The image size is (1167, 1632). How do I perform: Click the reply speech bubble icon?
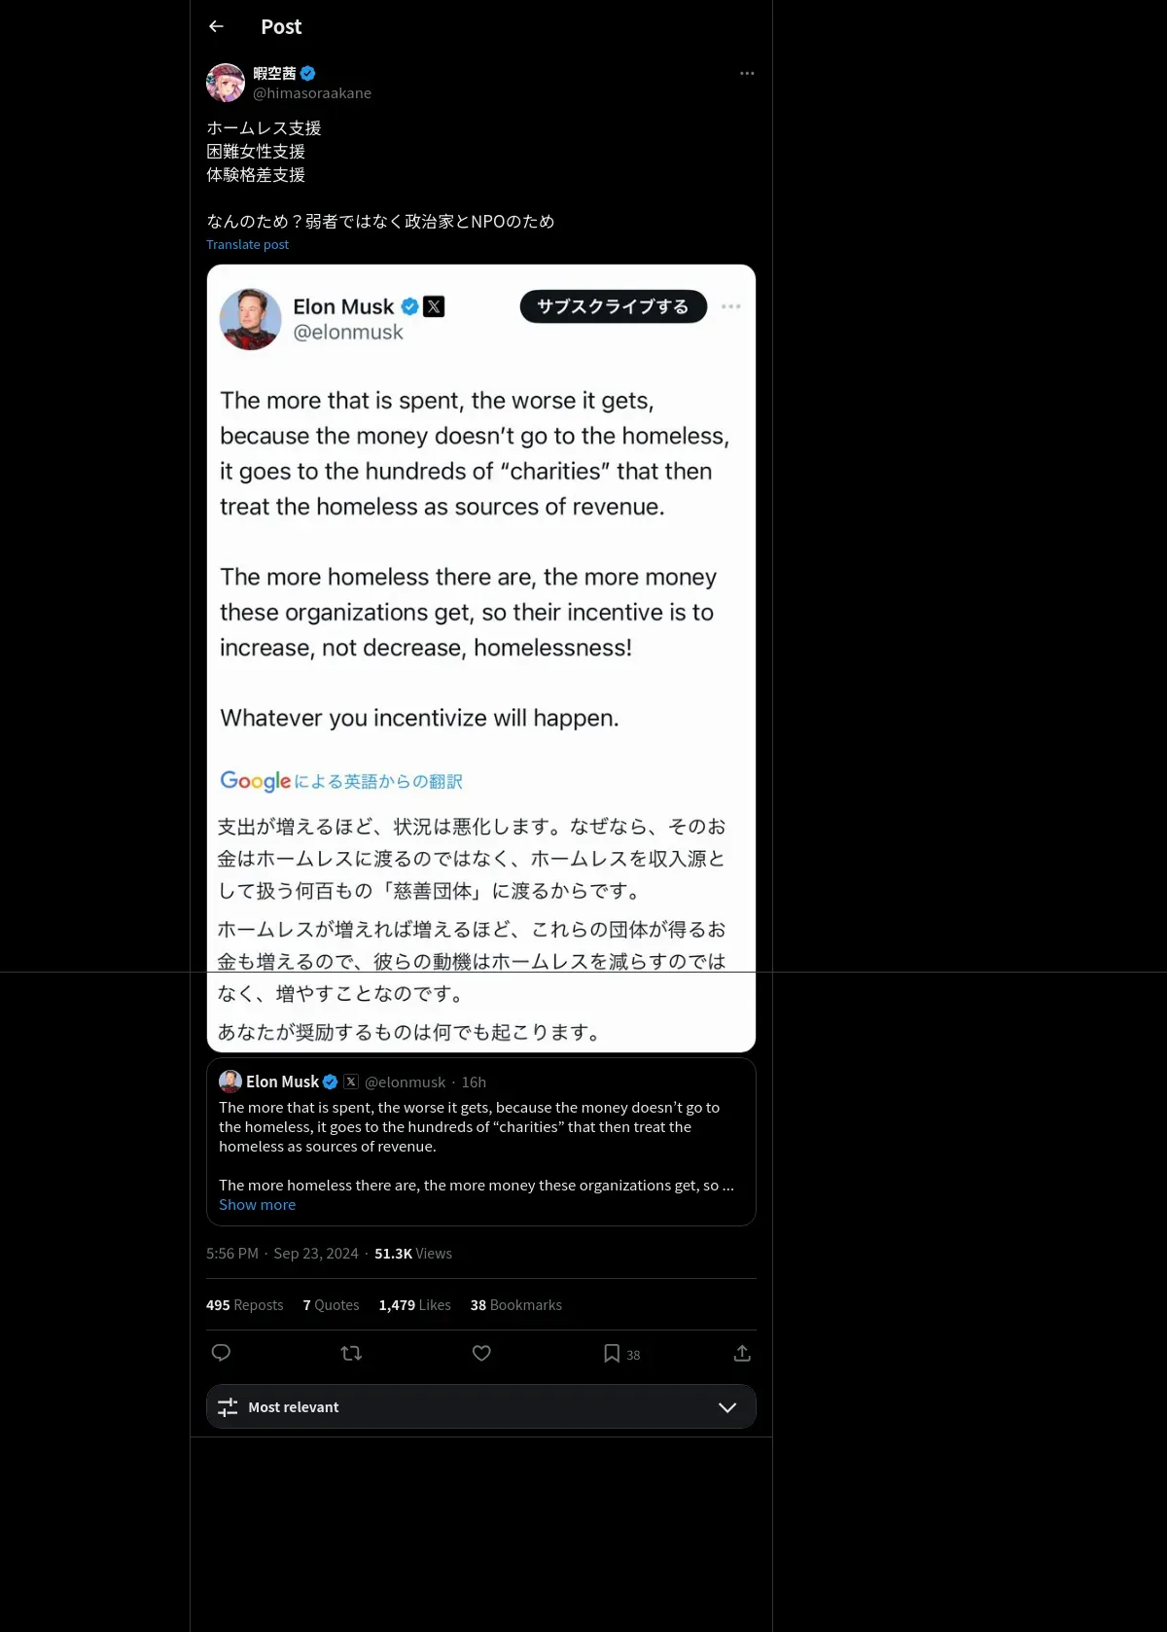221,1353
